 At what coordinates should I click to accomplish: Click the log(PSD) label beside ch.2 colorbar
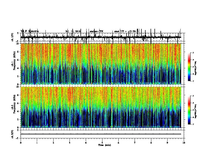[x=195, y=111]
